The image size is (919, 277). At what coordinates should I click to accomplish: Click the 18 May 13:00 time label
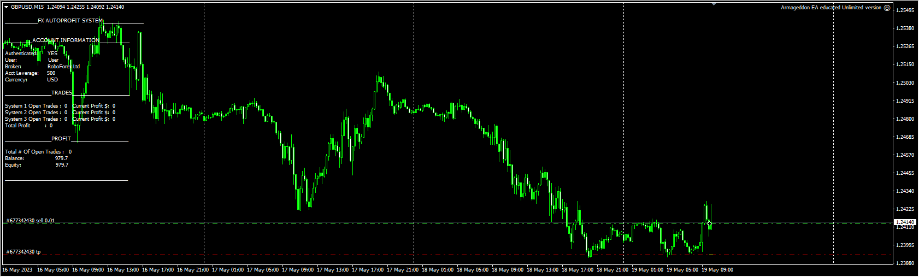[x=543, y=270]
